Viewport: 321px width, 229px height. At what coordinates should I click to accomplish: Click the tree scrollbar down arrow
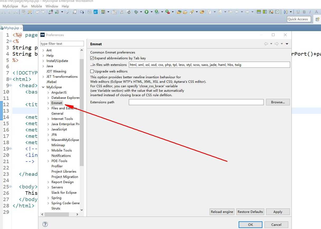pyautogui.click(x=82, y=210)
